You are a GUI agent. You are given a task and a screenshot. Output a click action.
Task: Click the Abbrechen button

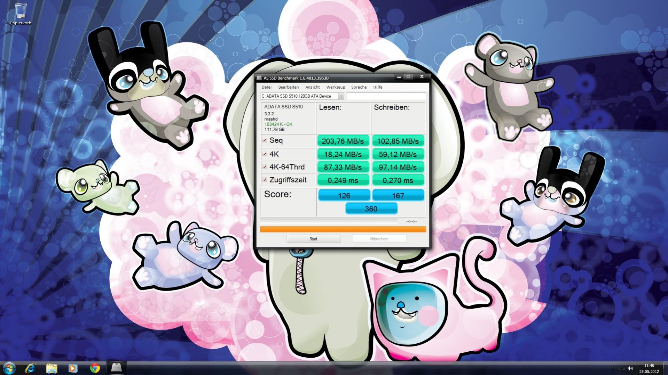click(x=379, y=239)
